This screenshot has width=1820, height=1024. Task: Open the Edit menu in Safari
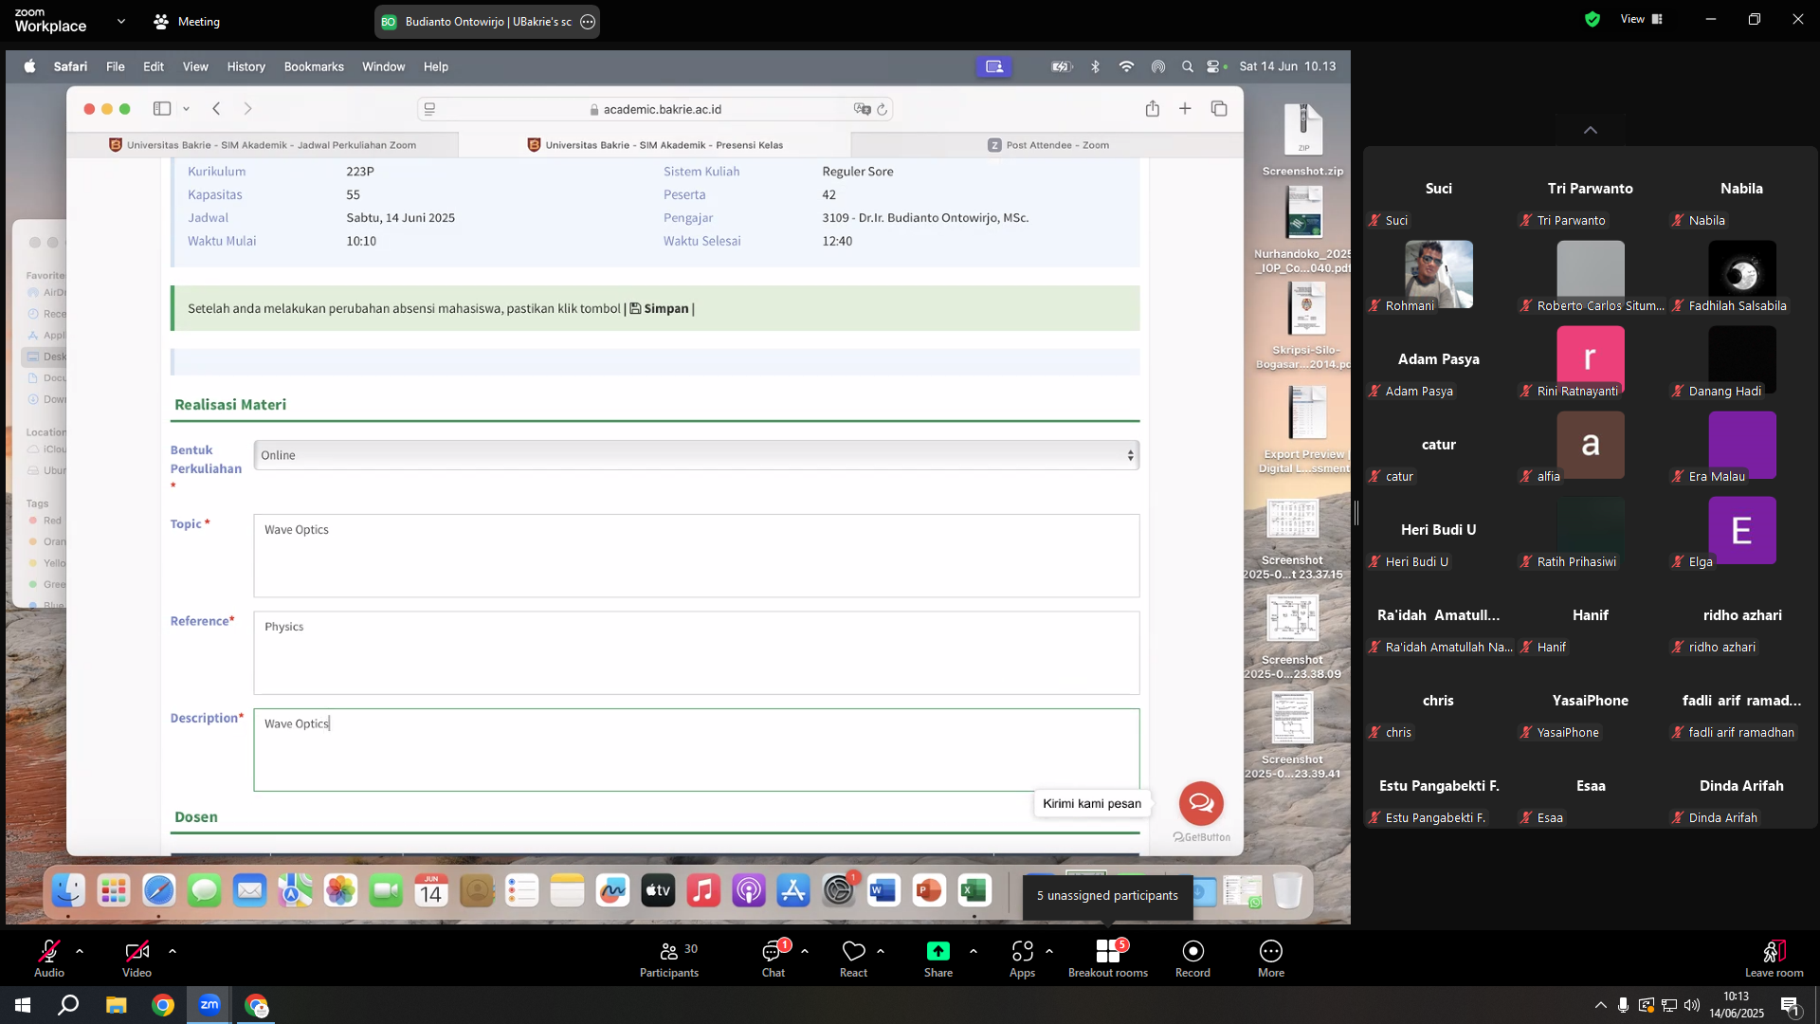[154, 66]
